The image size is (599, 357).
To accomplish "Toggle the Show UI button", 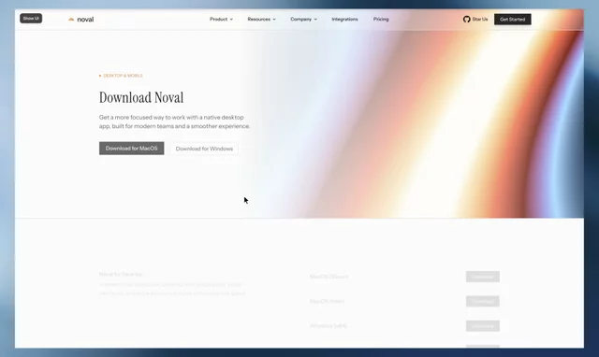I will (x=31, y=19).
